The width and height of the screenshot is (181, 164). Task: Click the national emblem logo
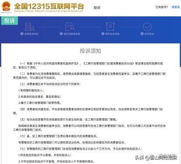[6, 6]
